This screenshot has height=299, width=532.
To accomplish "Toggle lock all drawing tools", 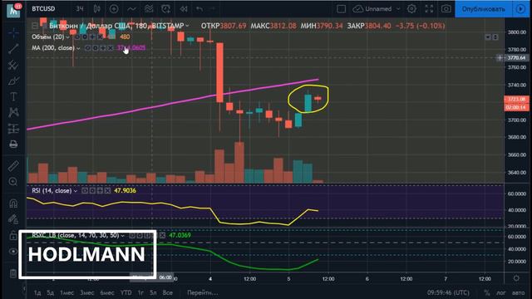I will click(13, 235).
